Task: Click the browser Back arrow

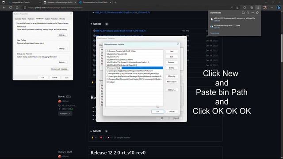Action: [4, 8]
